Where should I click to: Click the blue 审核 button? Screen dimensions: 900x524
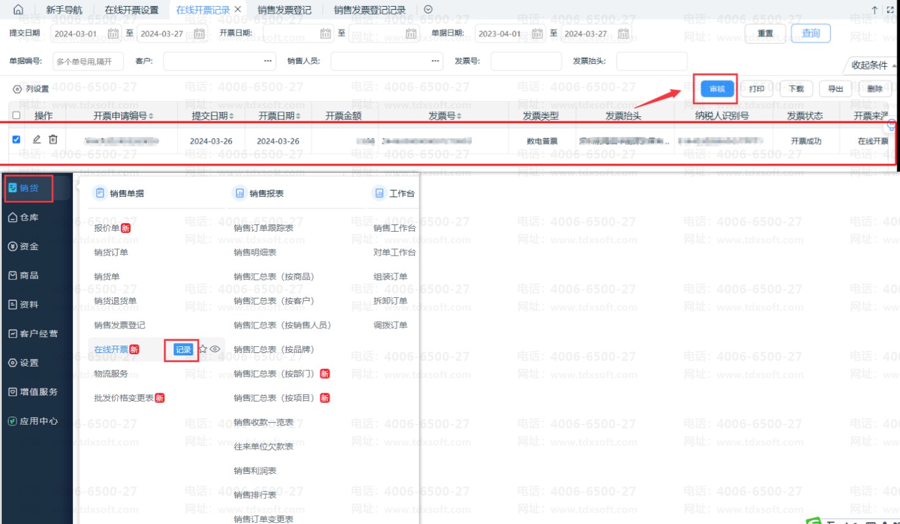[717, 89]
